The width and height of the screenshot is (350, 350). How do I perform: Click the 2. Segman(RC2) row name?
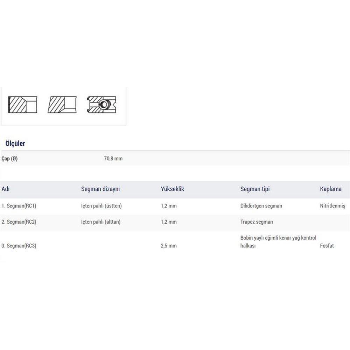(19, 222)
